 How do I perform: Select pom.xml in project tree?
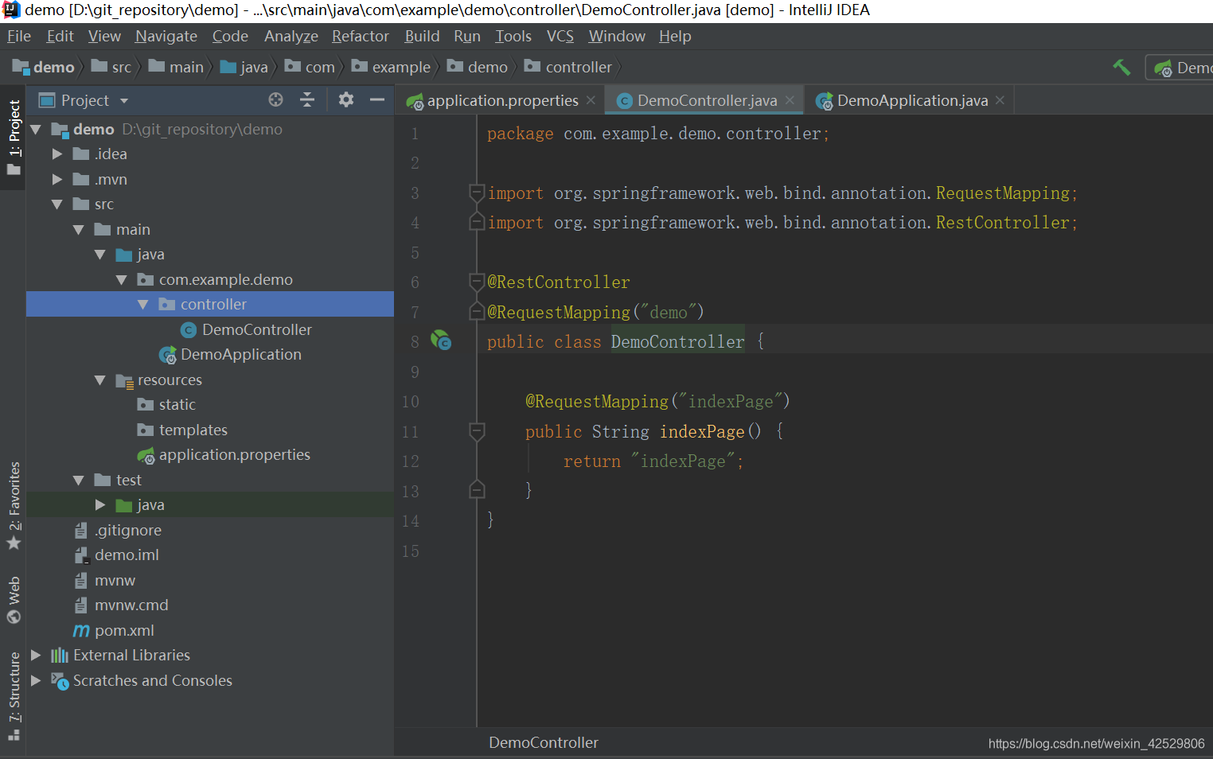coord(123,630)
